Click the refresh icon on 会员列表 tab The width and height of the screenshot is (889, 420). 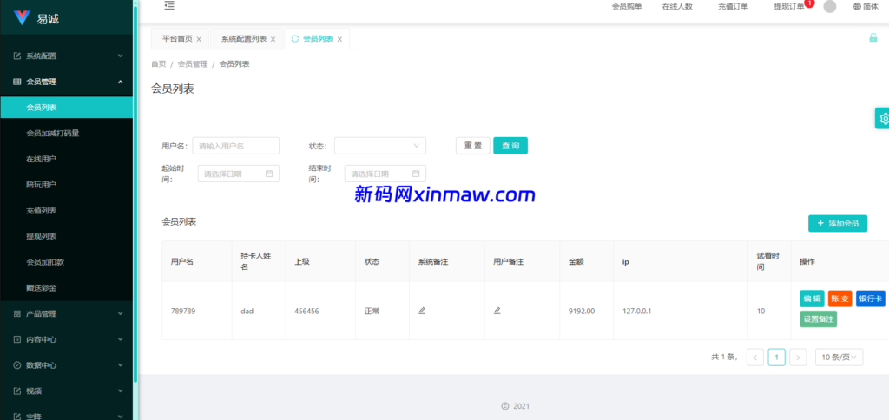[x=295, y=38]
